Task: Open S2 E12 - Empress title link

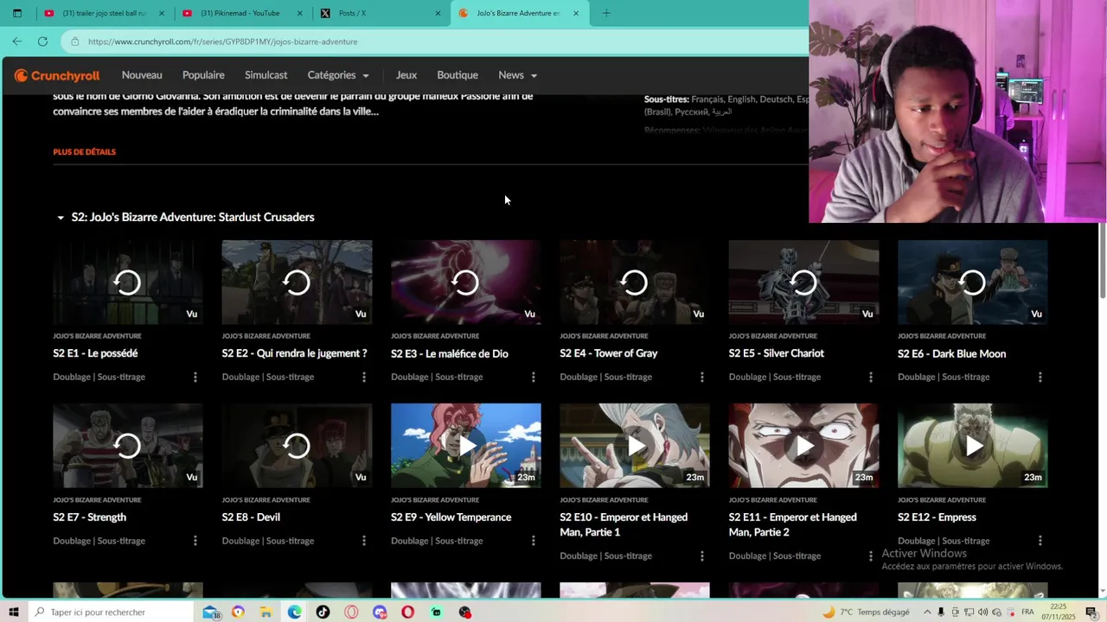Action: pyautogui.click(x=937, y=517)
